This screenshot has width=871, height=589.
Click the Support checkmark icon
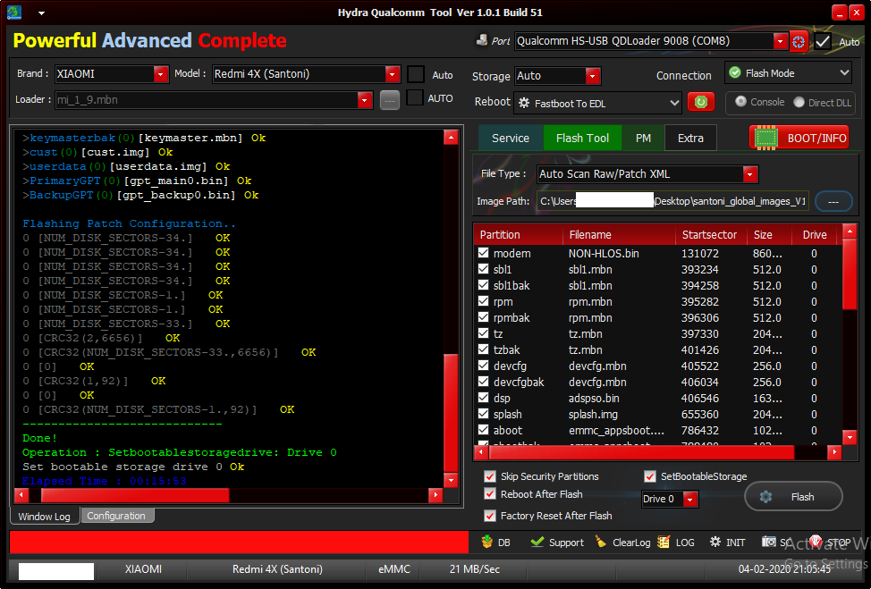tap(537, 542)
